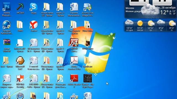177x99 pixels.
Task: Click the Пн, 28 октября date text
Action: [x=166, y=8]
